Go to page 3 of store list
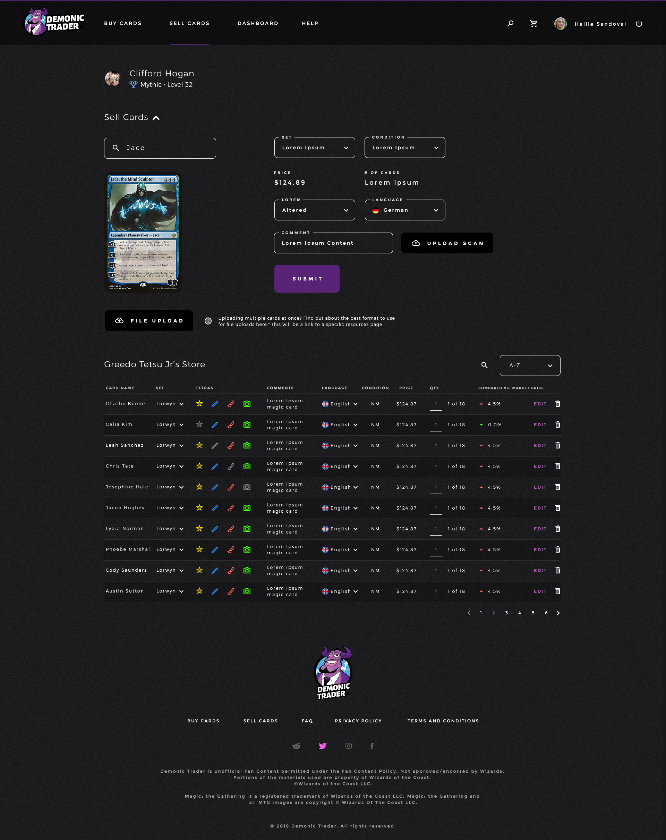The image size is (666, 840). tap(506, 613)
